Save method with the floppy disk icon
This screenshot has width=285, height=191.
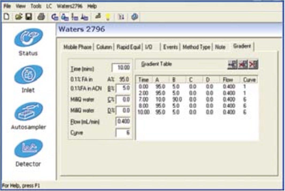pyautogui.click(x=29, y=17)
